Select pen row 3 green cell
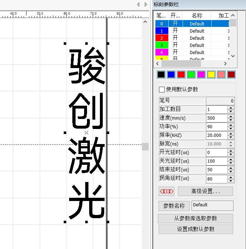246x249 pixels. pos(162,45)
